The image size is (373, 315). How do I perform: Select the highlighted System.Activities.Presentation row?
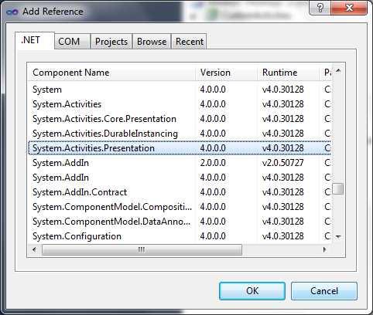click(x=180, y=148)
